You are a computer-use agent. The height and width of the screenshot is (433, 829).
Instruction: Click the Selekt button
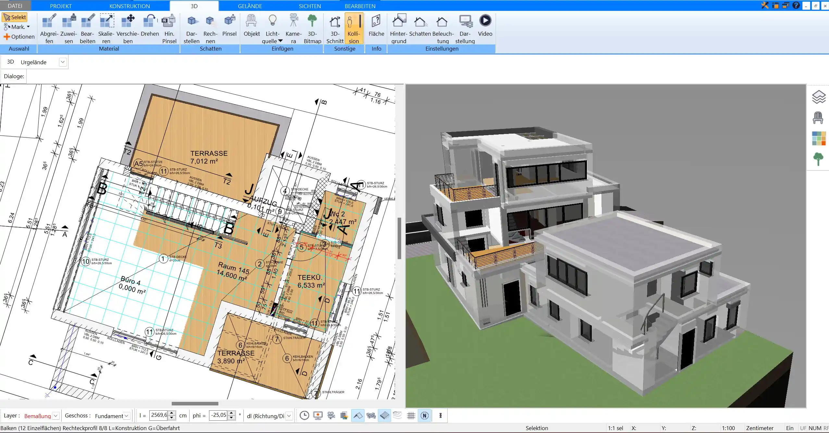click(x=15, y=17)
